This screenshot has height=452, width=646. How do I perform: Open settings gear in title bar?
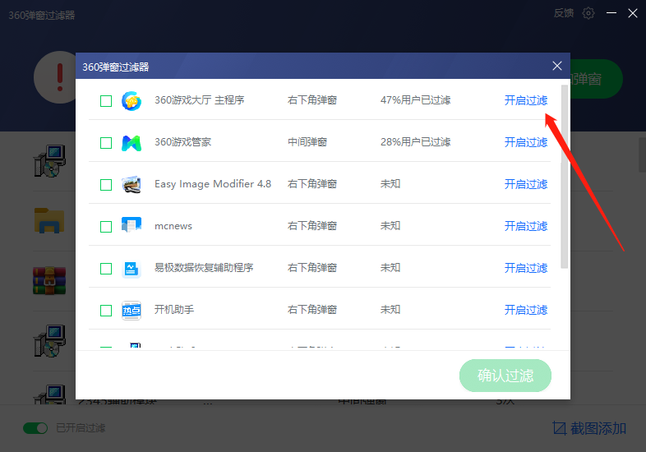[588, 13]
